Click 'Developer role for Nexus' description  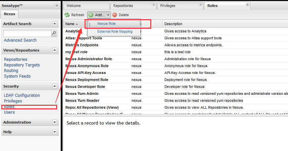point(184,87)
